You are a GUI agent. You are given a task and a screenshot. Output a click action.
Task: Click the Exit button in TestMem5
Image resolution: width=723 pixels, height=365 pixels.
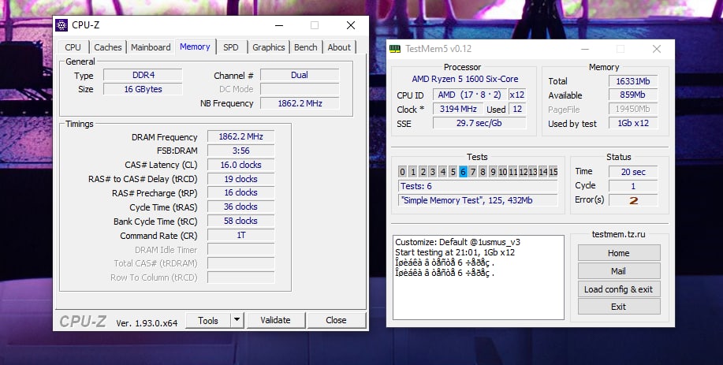619,307
